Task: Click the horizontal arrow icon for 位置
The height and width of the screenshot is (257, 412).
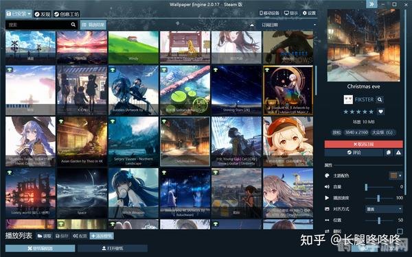Action: (x=327, y=220)
